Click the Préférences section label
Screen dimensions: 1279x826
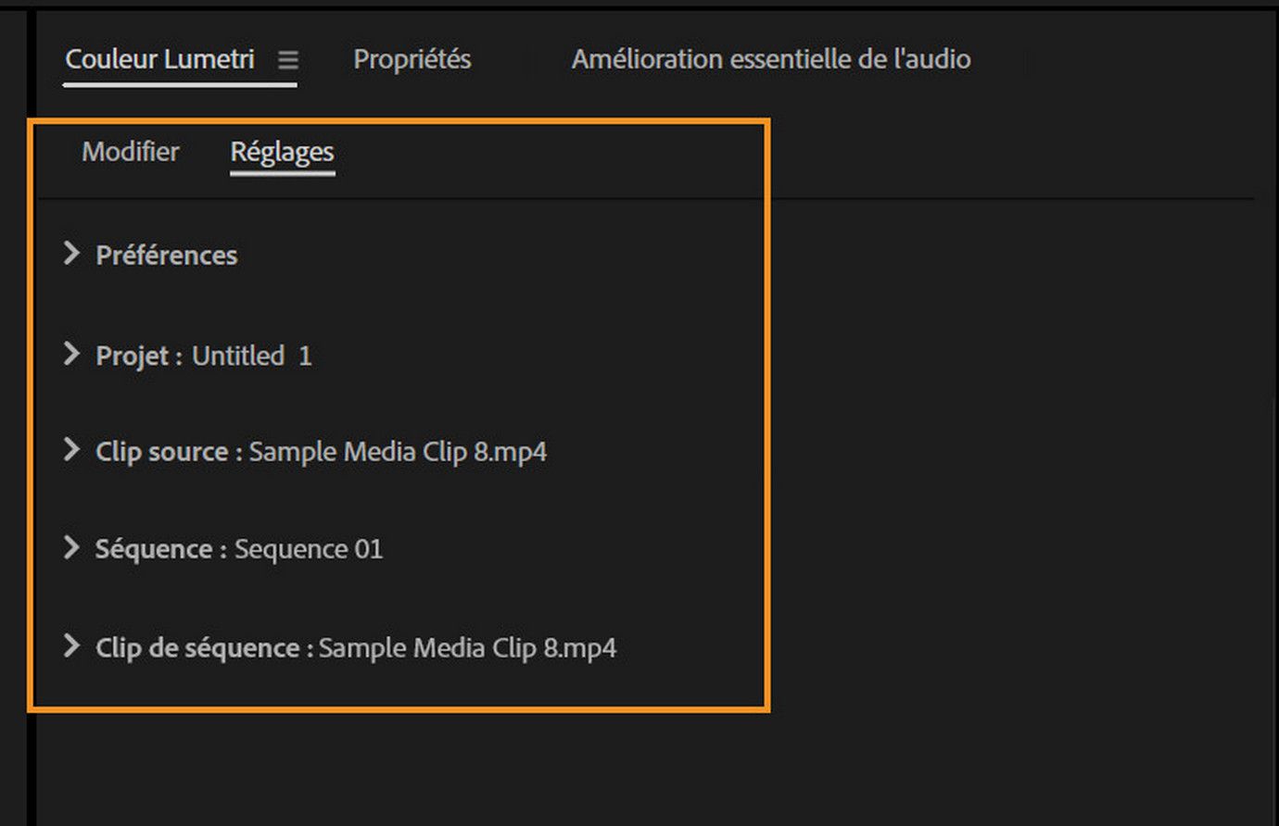pyautogui.click(x=167, y=256)
